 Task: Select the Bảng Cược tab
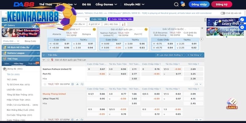30,41
